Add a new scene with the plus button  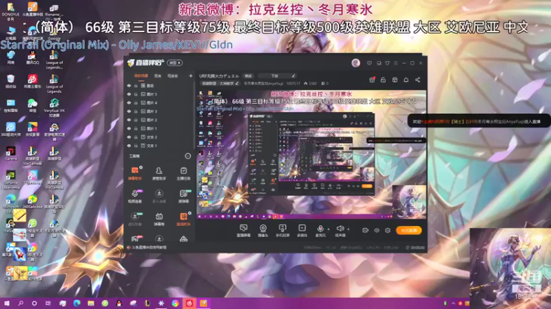pyautogui.click(x=191, y=76)
